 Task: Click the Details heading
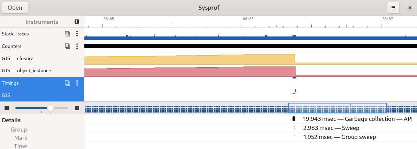[x=11, y=121]
